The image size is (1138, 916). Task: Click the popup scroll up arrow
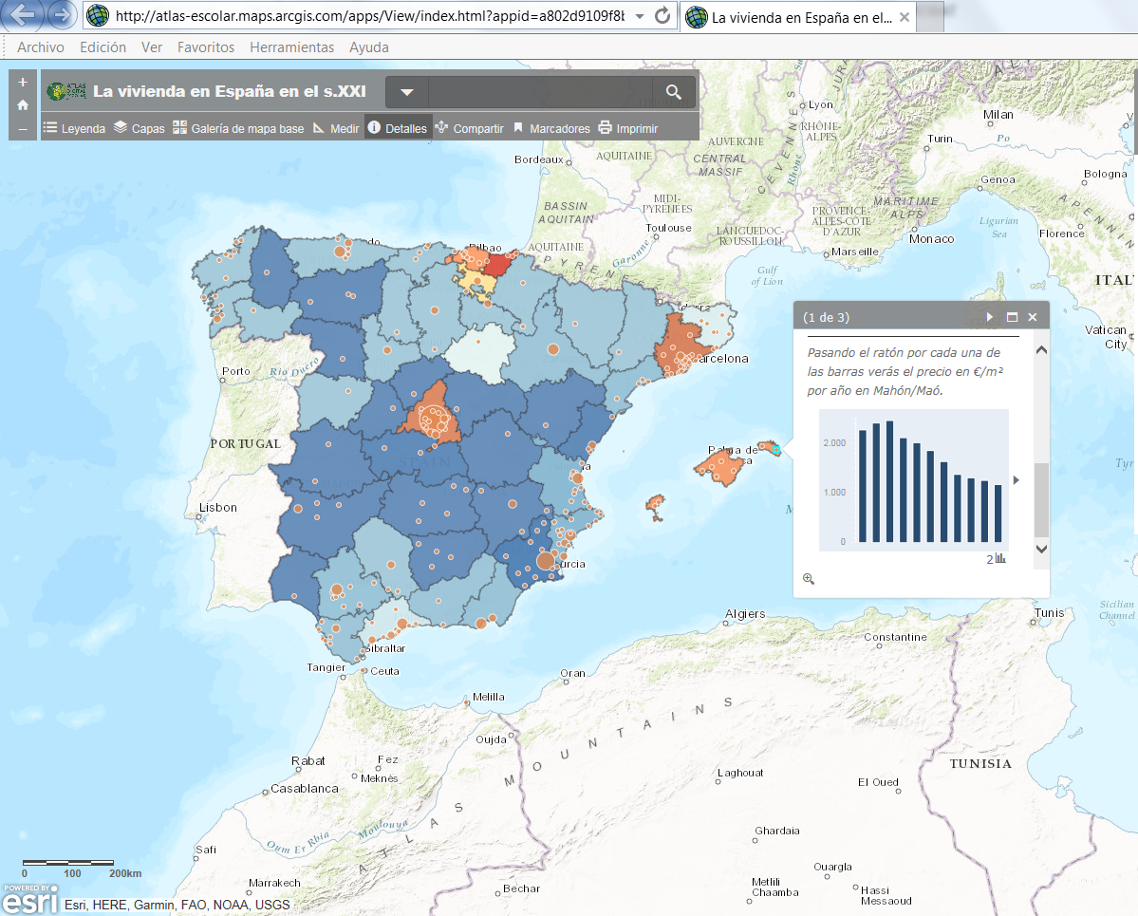[1041, 350]
